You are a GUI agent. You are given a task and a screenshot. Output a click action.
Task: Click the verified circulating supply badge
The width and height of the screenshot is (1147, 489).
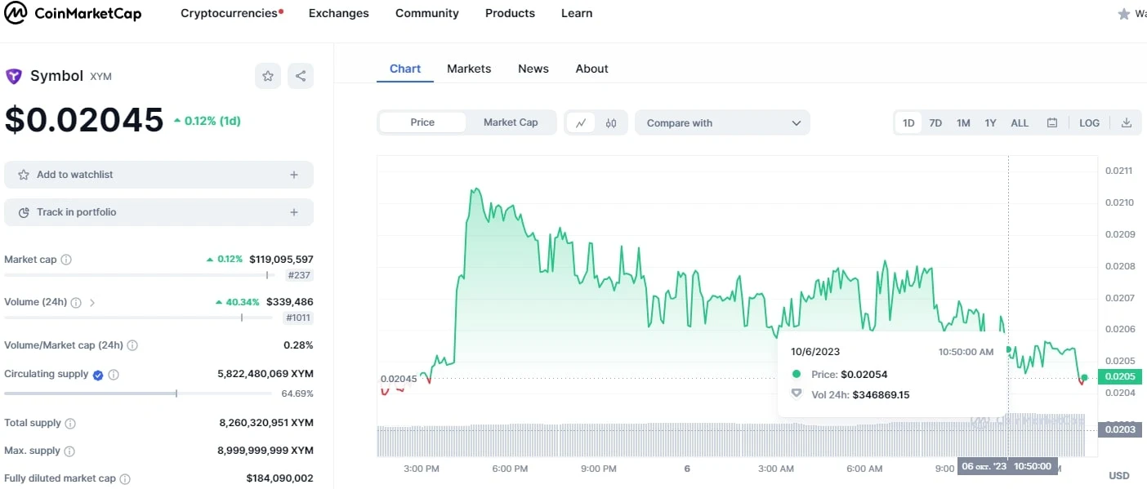[x=98, y=375]
